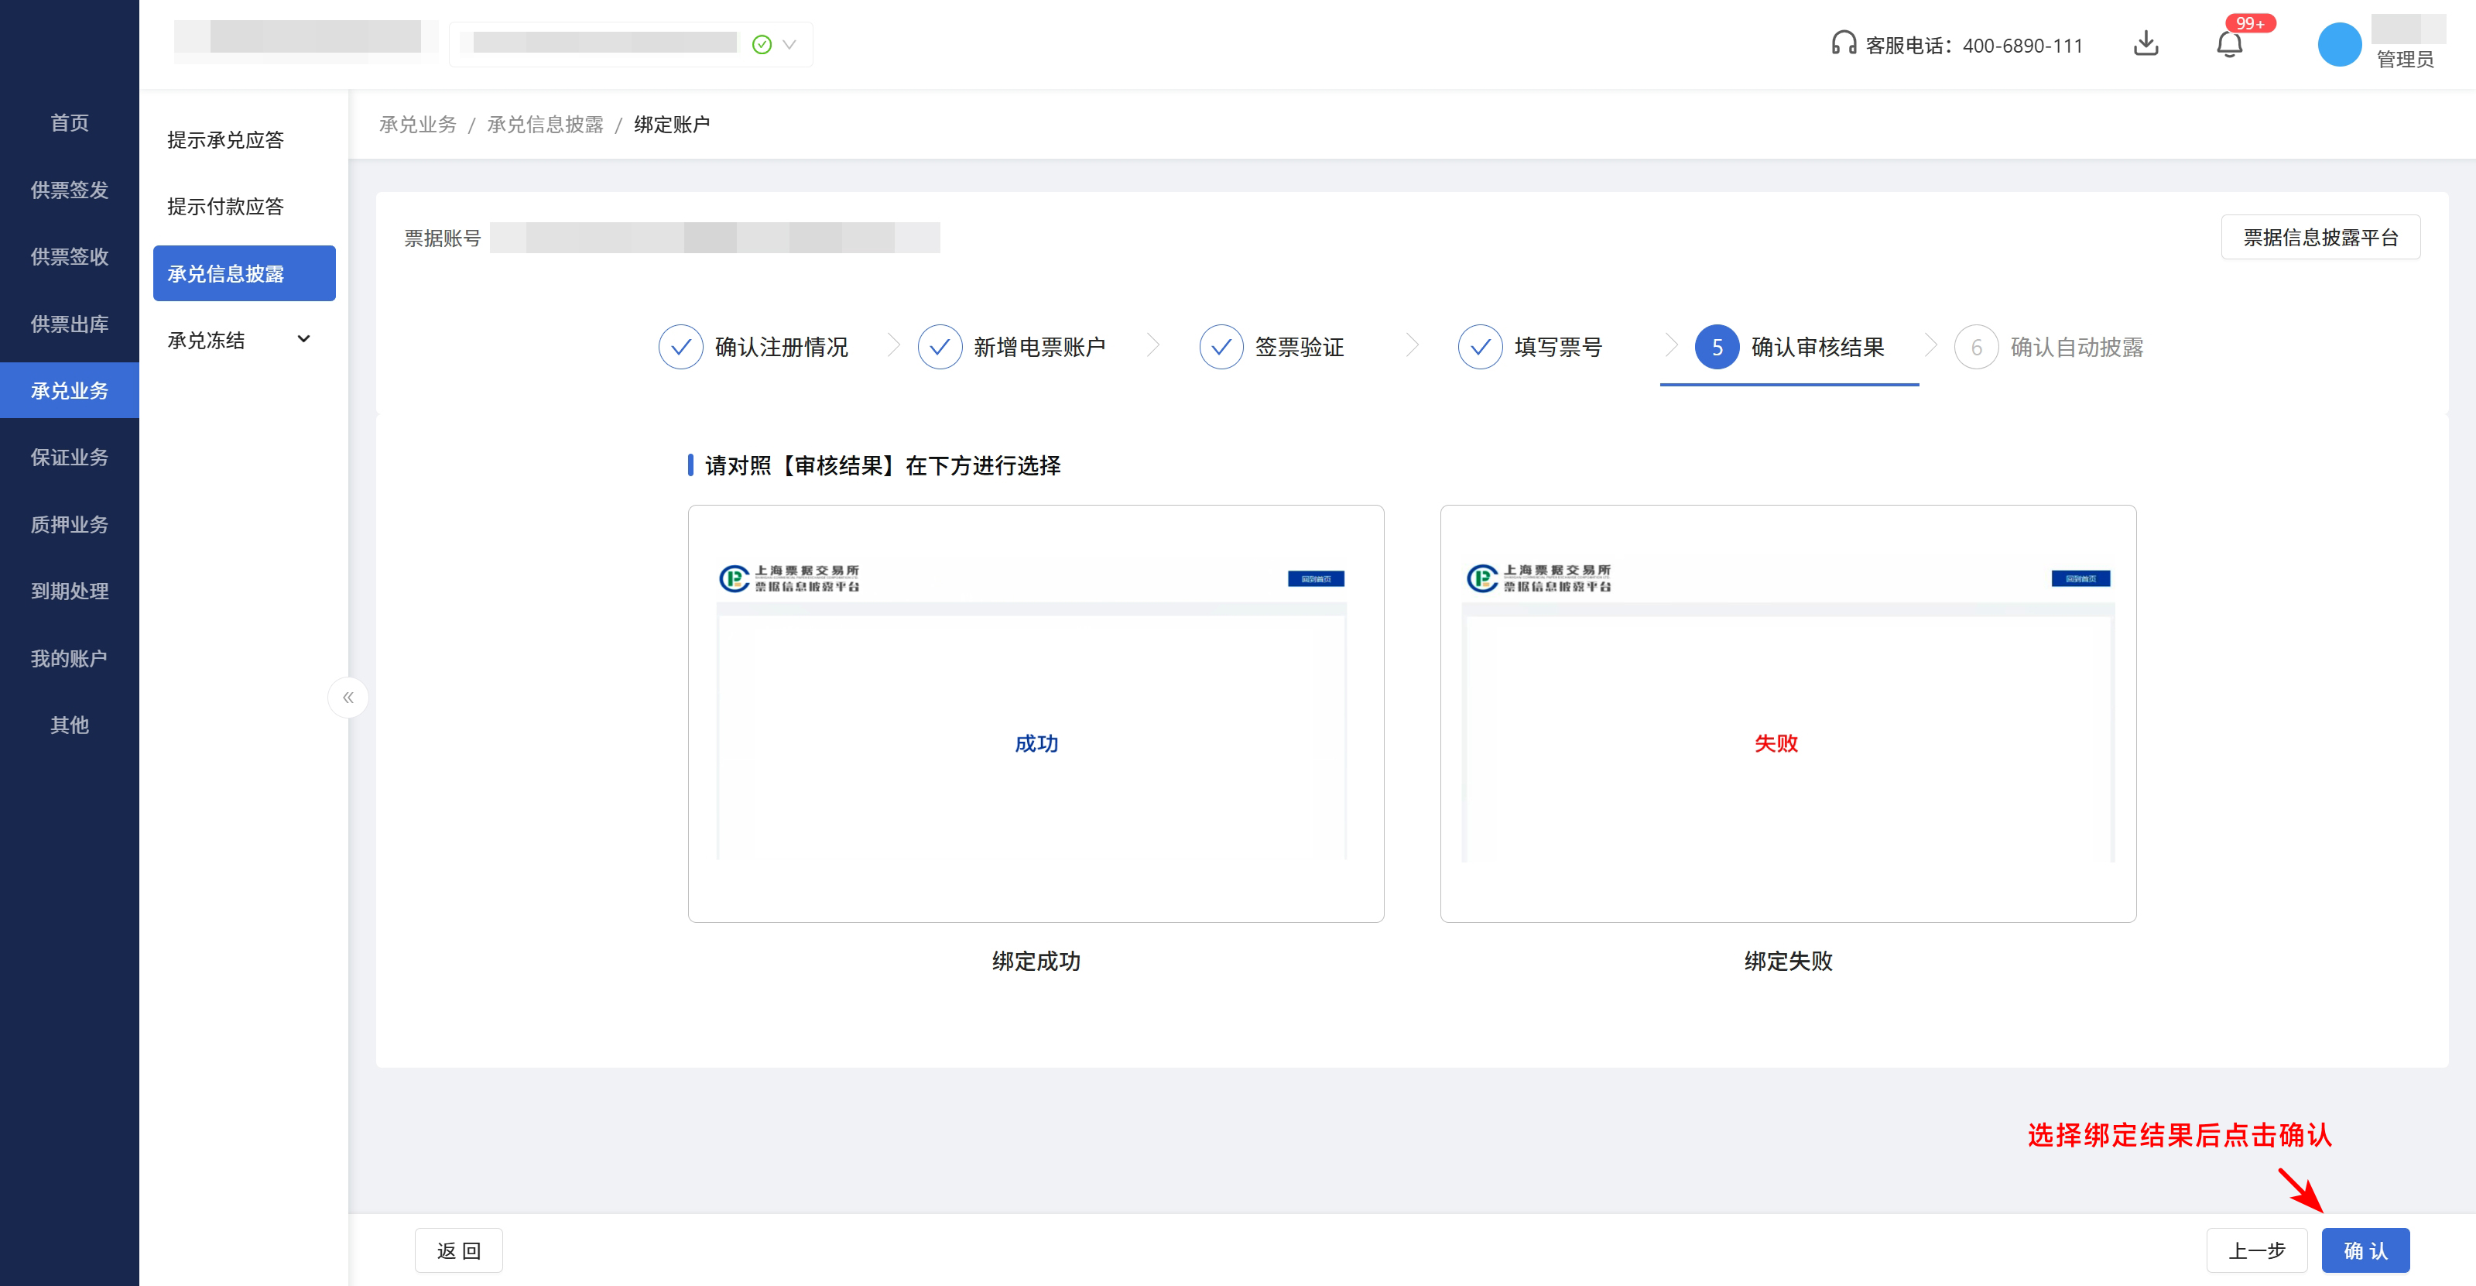Screen dimensions: 2476x1286
Task: Select the 绑定失败 result card
Action: [1787, 713]
